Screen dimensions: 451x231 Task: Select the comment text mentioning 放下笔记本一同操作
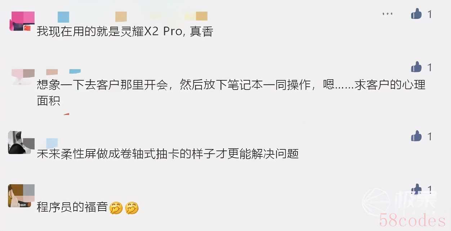[x=231, y=93]
